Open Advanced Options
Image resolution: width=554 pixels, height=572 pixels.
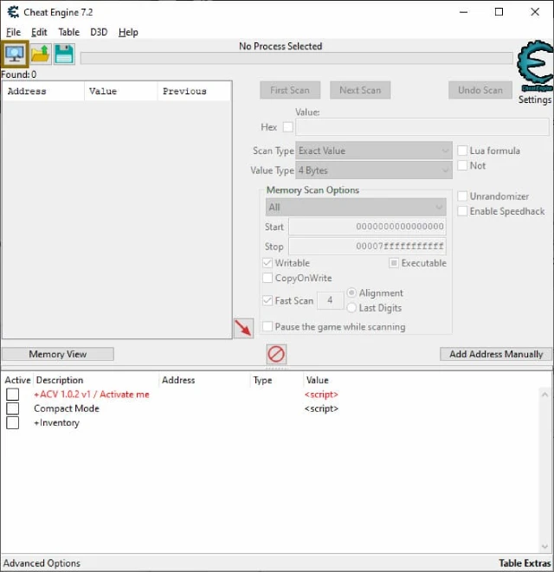tap(42, 562)
